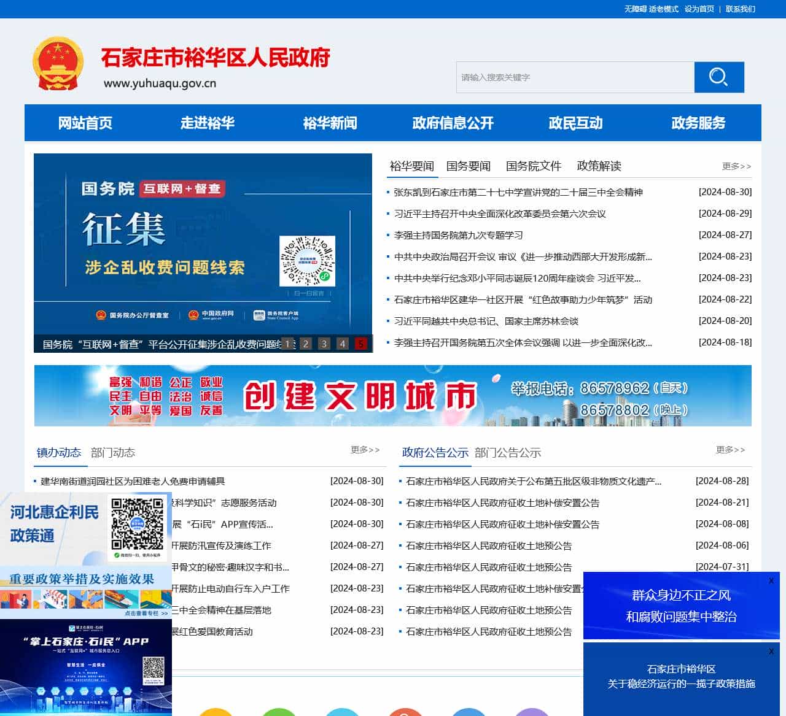Close the anti-corruption floating banner

(771, 580)
